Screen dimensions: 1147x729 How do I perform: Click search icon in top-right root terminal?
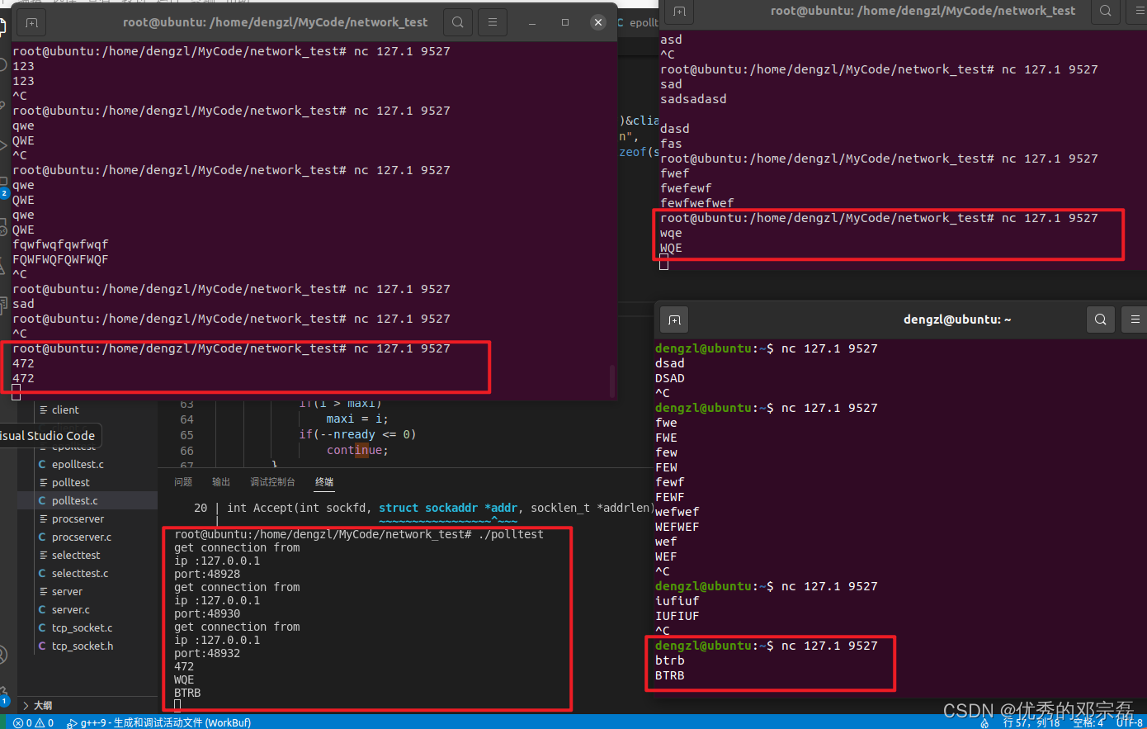tap(1105, 12)
